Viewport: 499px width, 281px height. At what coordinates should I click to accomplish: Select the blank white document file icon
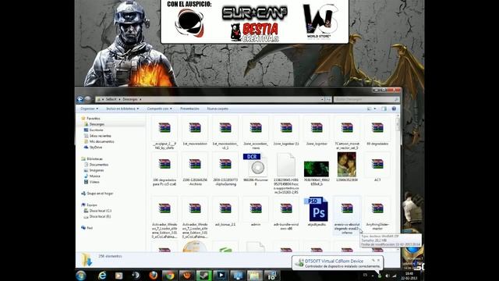tap(286, 165)
